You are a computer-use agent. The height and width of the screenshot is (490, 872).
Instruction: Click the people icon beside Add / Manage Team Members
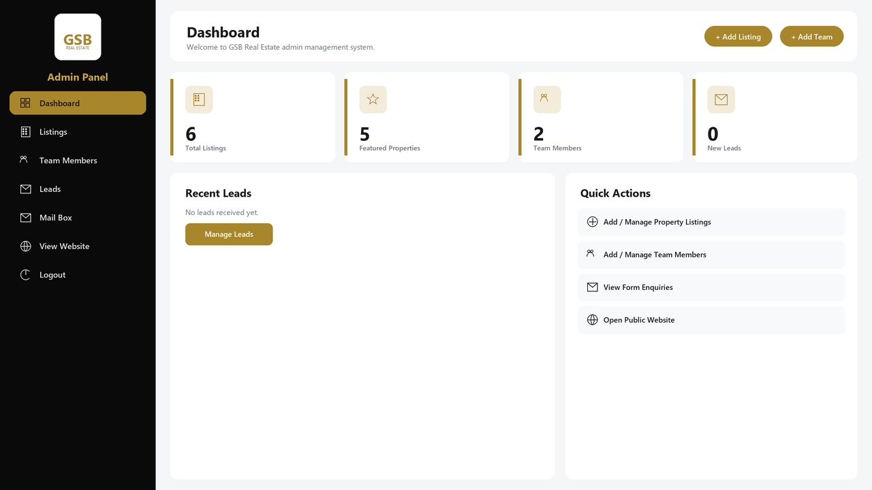click(591, 254)
